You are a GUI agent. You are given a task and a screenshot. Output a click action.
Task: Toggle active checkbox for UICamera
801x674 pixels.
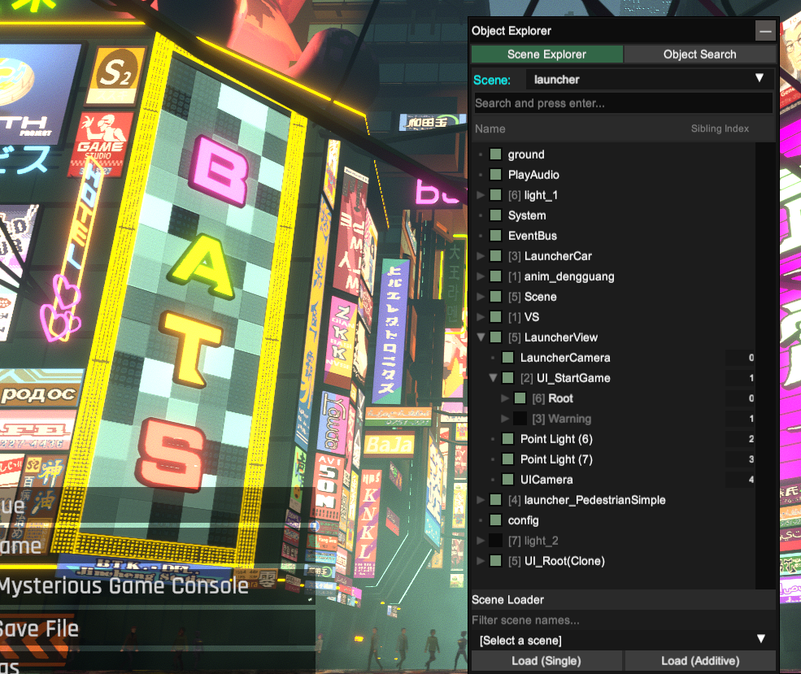coord(507,480)
